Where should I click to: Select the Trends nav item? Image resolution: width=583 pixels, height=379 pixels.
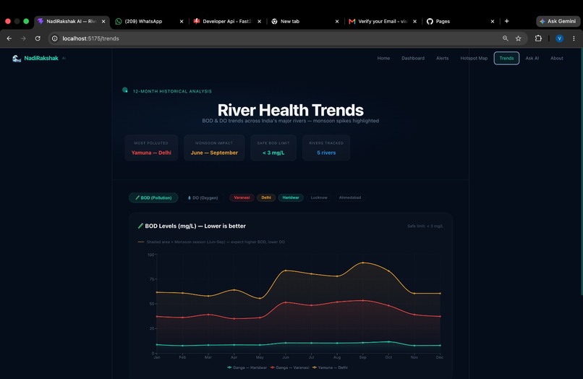506,59
